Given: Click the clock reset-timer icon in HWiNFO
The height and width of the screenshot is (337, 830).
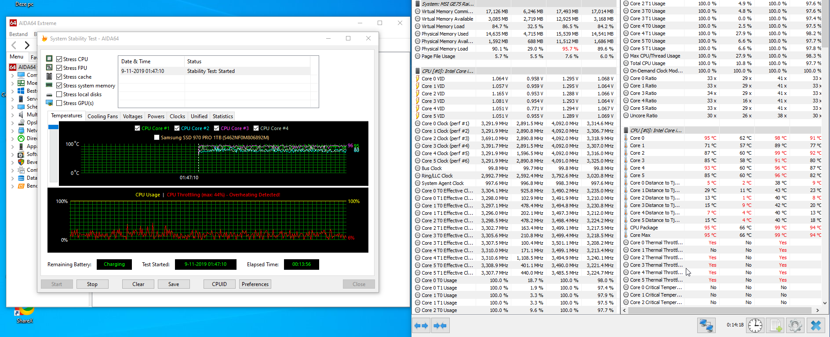Looking at the screenshot, I should [x=755, y=326].
